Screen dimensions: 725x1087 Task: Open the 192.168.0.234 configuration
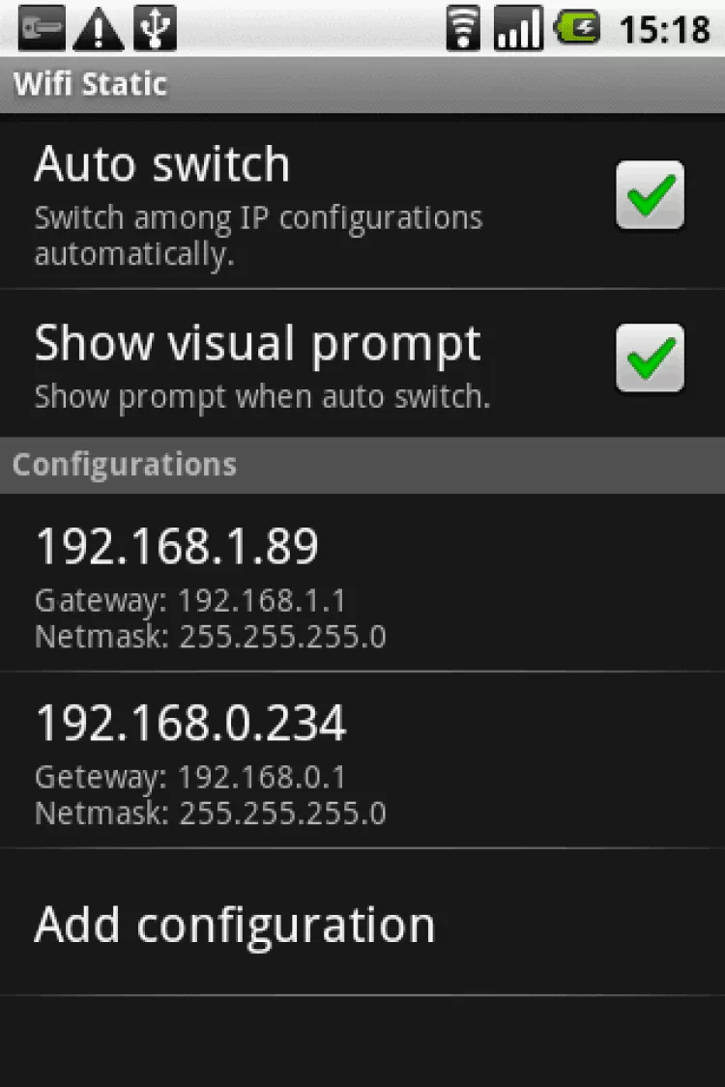[190, 723]
